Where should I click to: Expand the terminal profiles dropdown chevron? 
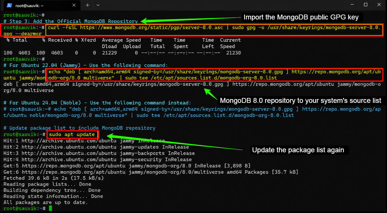[98, 5]
